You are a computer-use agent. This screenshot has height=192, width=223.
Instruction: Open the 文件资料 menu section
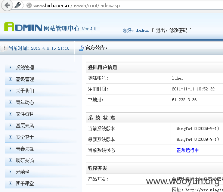pos(25,114)
